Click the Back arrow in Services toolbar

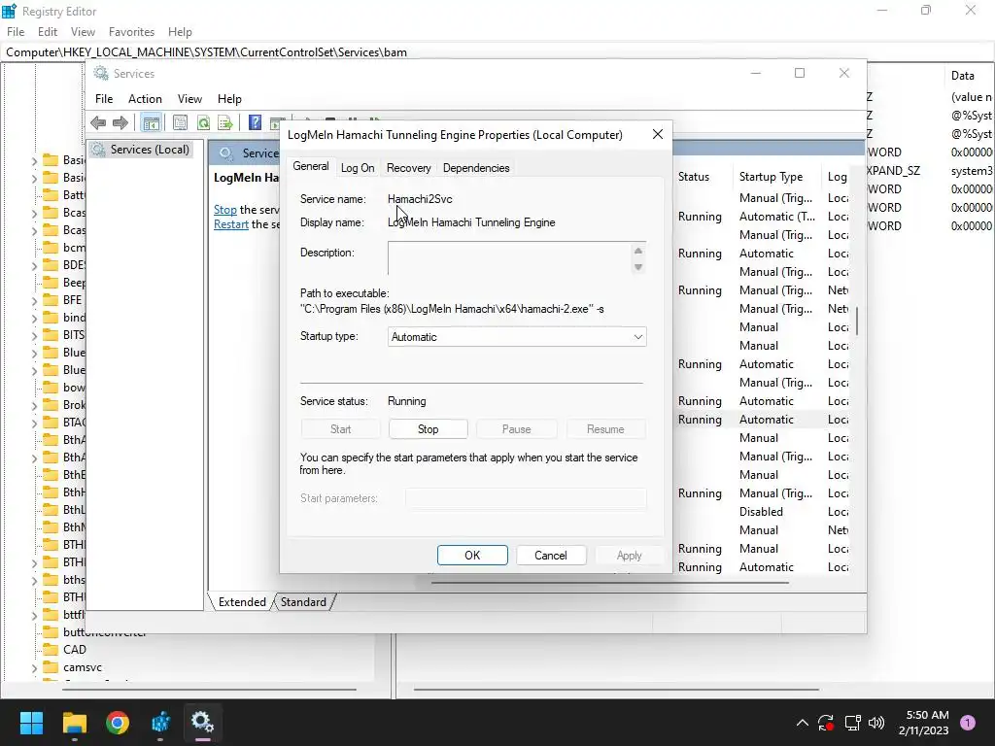[98, 122]
